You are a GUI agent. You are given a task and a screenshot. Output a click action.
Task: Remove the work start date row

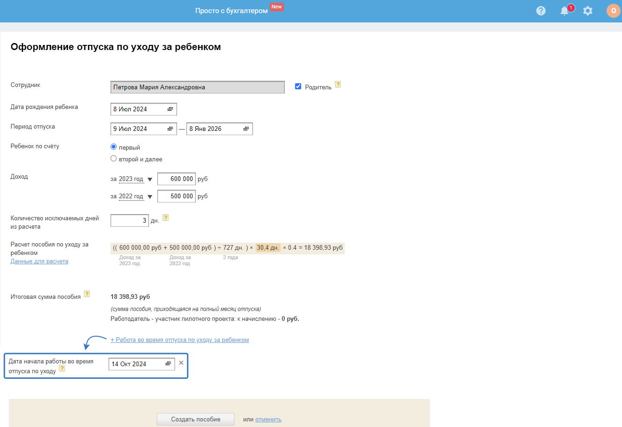pos(181,363)
